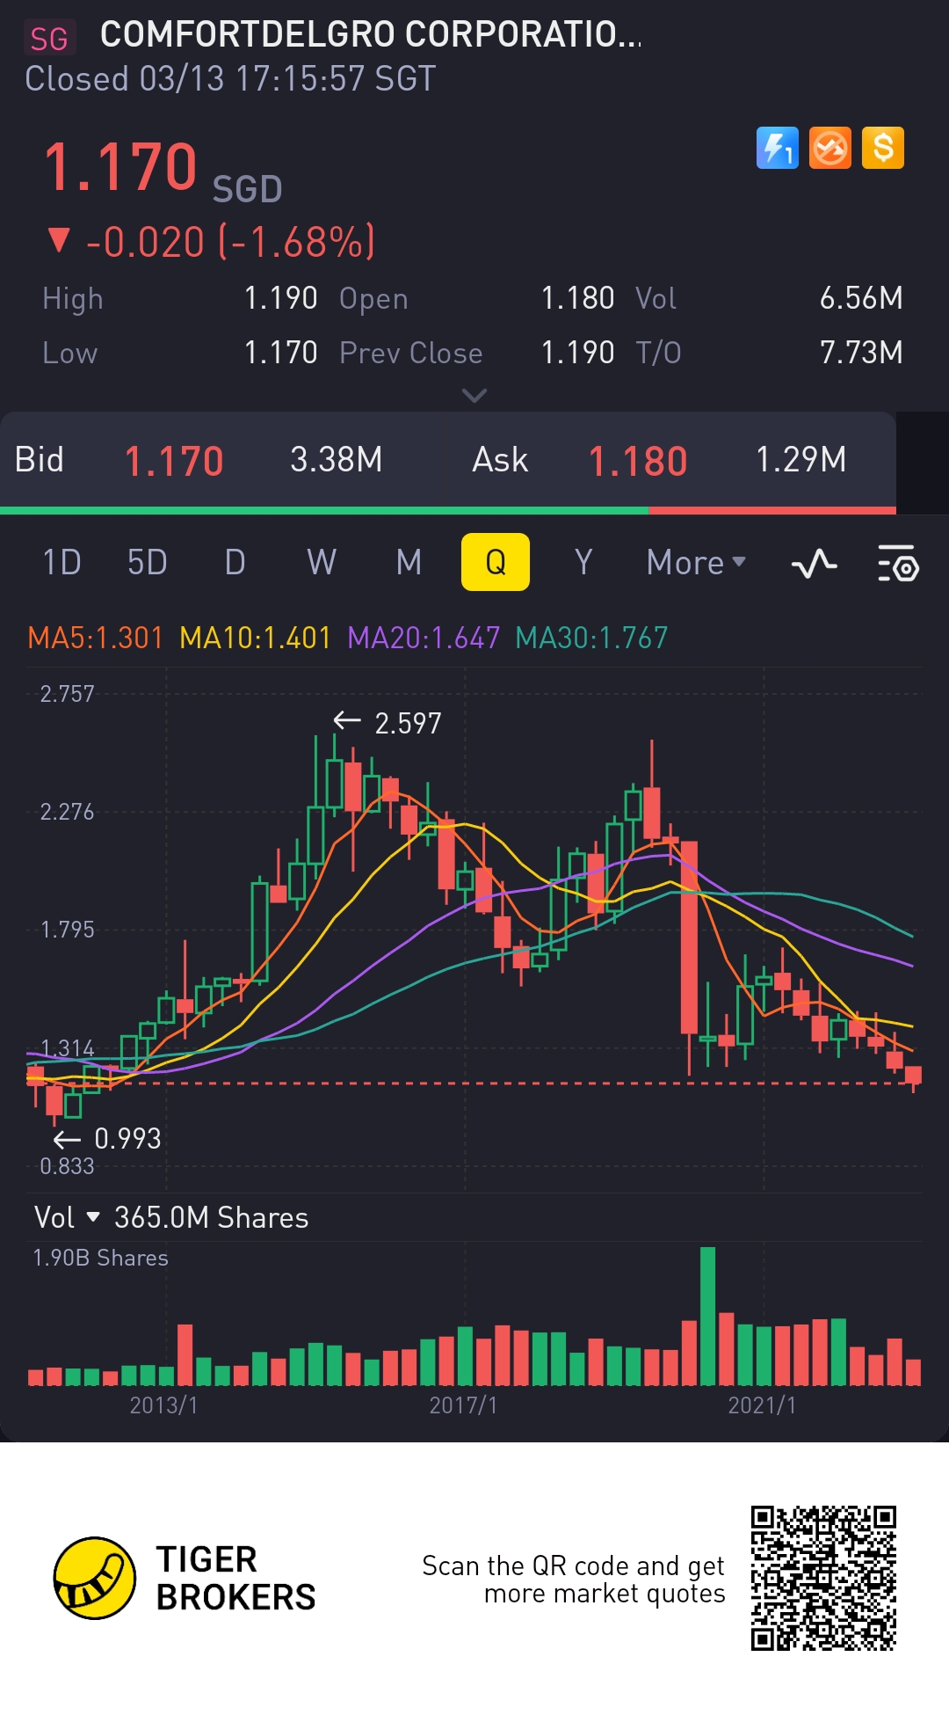
Task: Tap the Bid price 1.170
Action: coord(174,461)
